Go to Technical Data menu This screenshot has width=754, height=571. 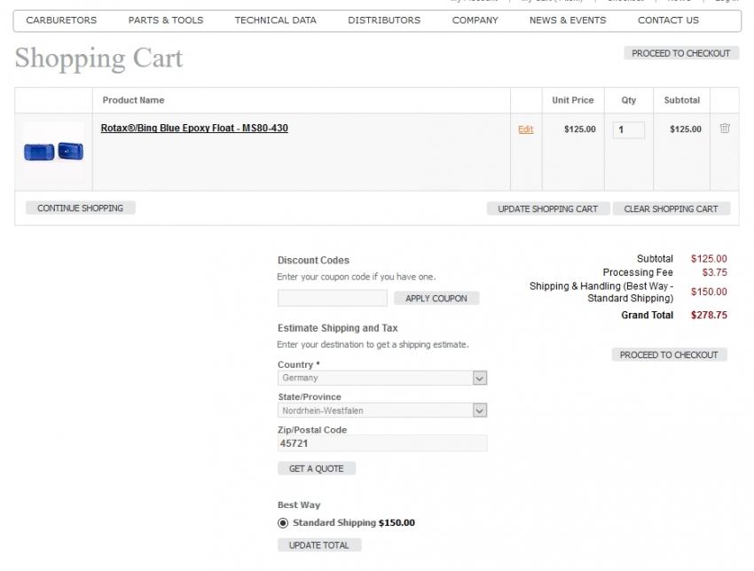pyautogui.click(x=276, y=20)
